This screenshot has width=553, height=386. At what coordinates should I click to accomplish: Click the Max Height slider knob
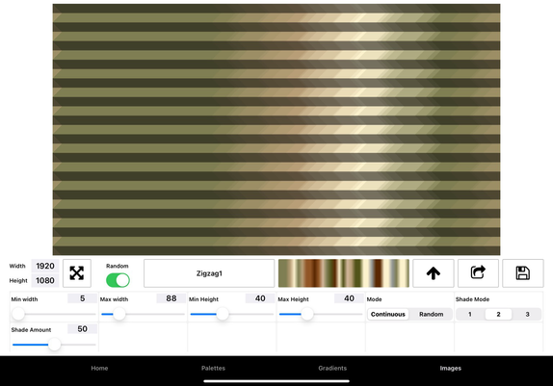tap(307, 314)
